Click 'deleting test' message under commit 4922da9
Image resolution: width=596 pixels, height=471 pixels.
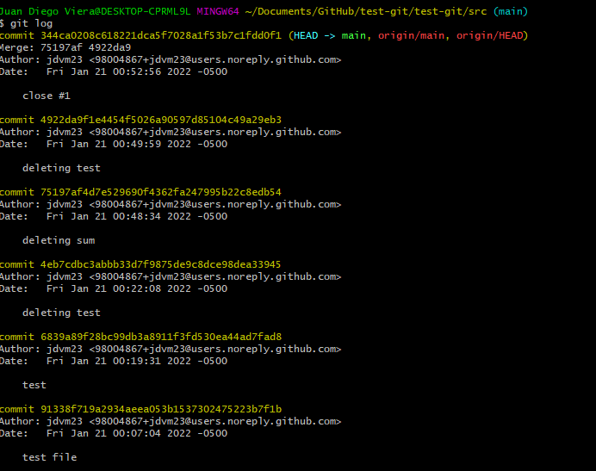click(61, 168)
